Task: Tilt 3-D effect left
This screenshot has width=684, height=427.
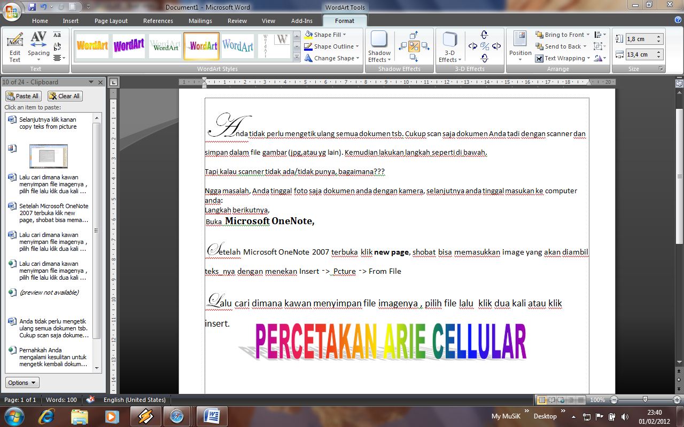Action: pos(473,46)
